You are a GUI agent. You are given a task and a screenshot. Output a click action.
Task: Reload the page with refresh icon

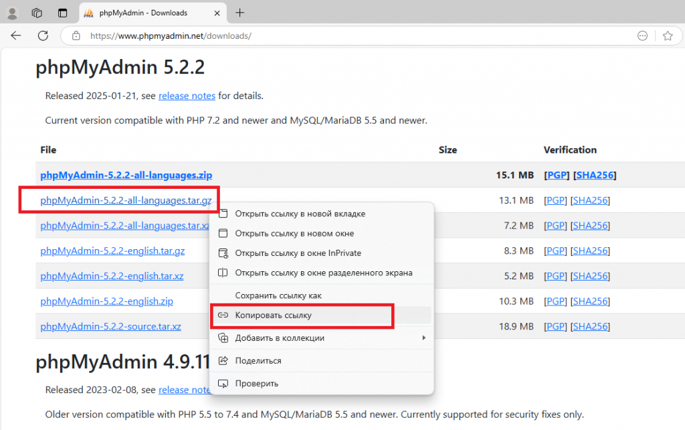click(x=43, y=35)
